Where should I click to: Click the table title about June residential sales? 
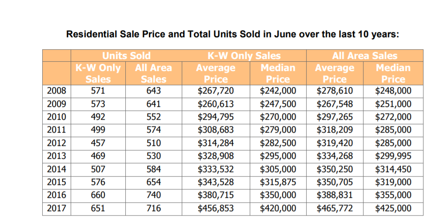pos(232,35)
